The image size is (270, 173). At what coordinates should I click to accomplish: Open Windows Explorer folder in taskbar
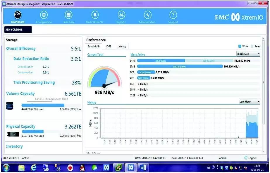click(x=21, y=168)
